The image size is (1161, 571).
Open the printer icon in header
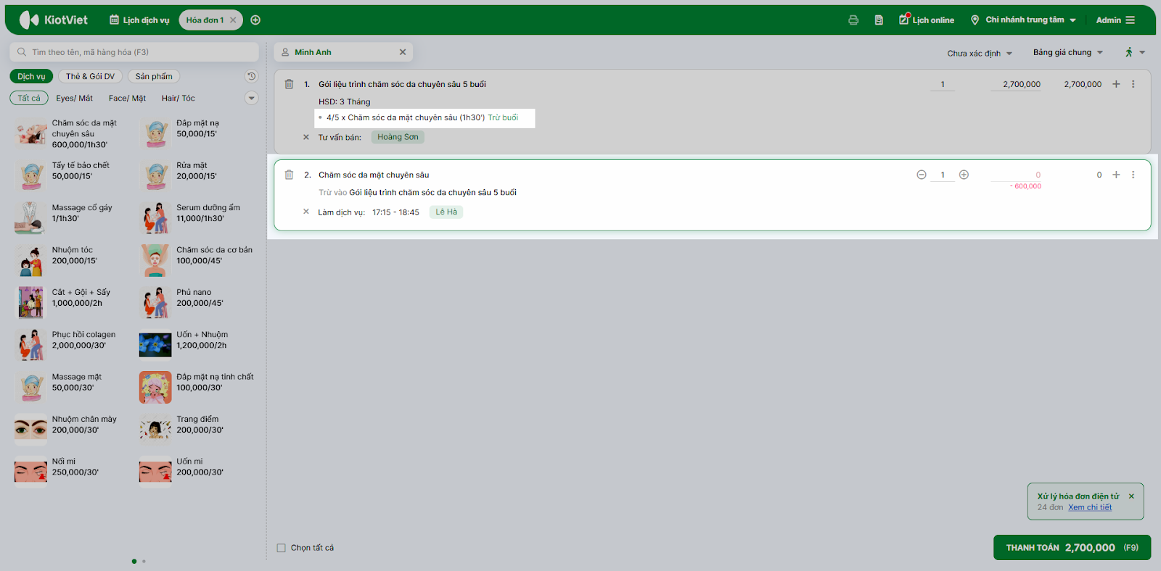[x=853, y=20]
